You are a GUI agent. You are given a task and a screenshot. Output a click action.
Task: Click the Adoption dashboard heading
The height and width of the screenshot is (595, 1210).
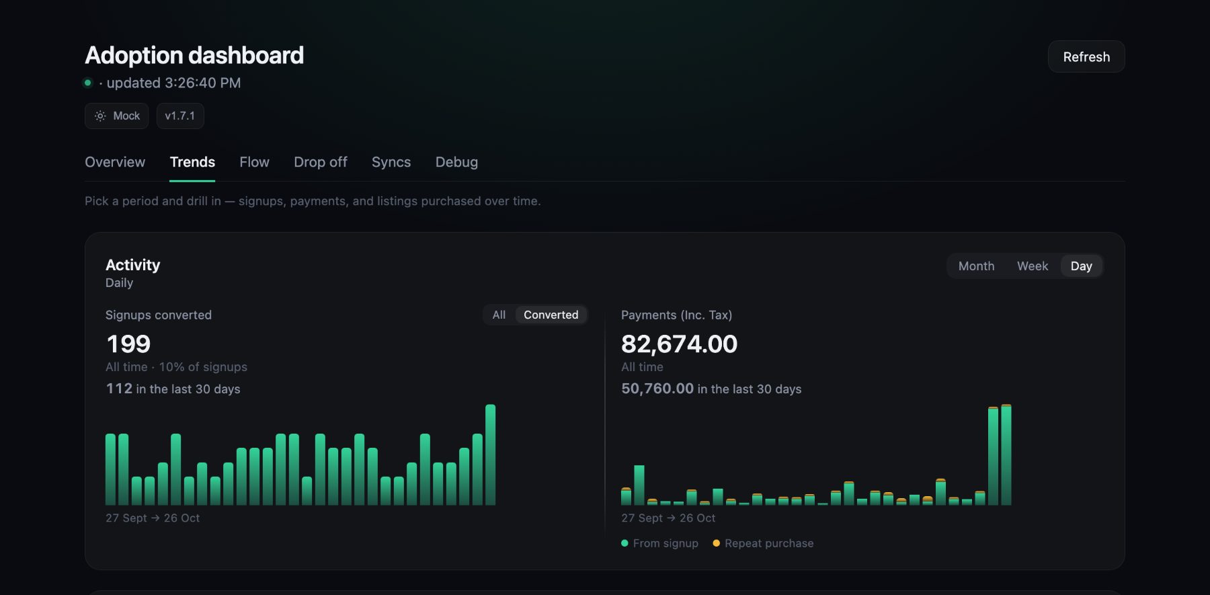tap(194, 55)
